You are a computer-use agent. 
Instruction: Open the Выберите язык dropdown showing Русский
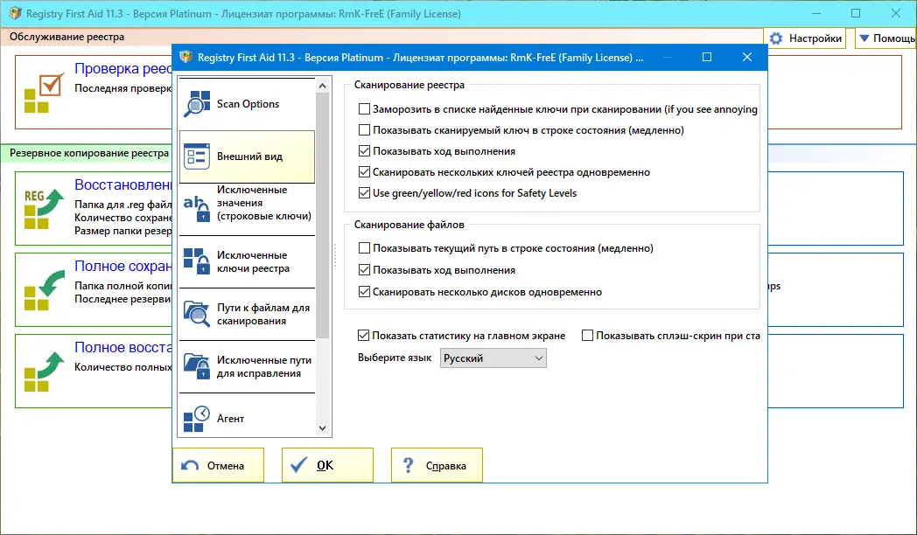click(493, 358)
